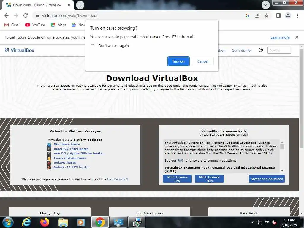Image resolution: width=304 pixels, height=228 pixels.
Task: Open Windows Media Player on taskbar
Action: (x=81, y=222)
